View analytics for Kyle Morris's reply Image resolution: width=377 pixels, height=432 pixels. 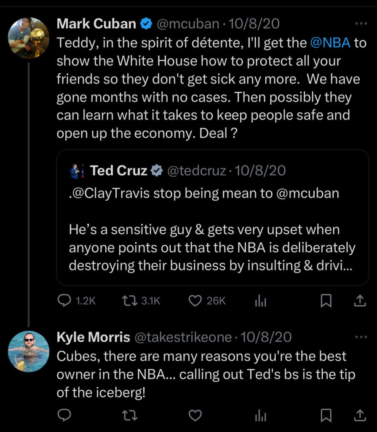(x=260, y=416)
